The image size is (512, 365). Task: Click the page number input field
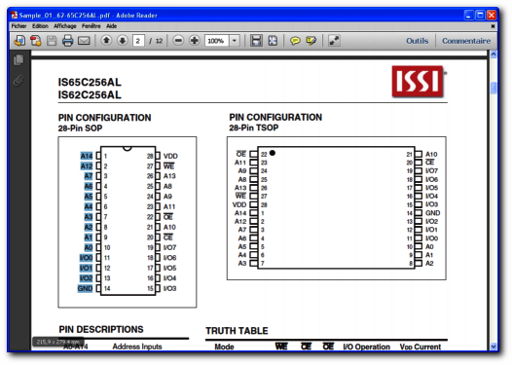point(138,41)
